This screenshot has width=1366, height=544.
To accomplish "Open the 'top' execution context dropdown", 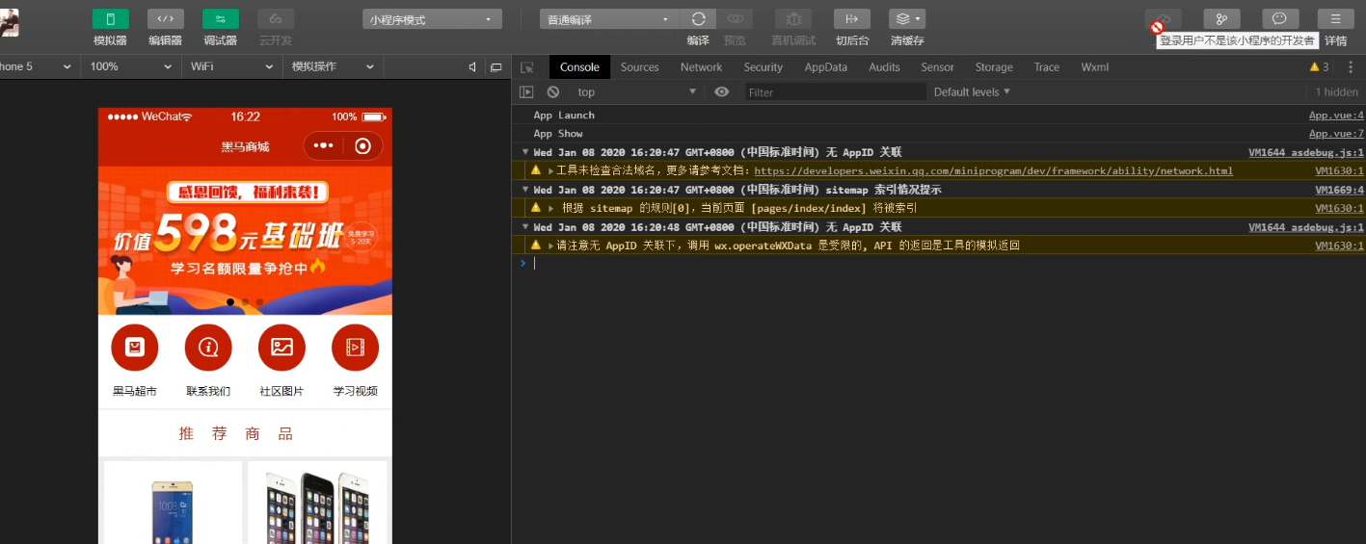I will click(x=636, y=92).
